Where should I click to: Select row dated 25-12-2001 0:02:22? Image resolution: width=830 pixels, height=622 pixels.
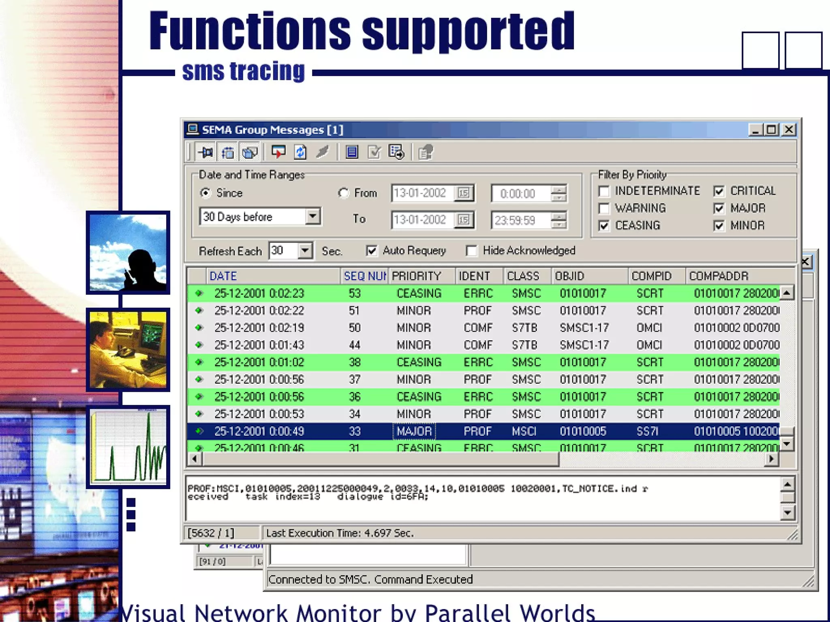[483, 310]
